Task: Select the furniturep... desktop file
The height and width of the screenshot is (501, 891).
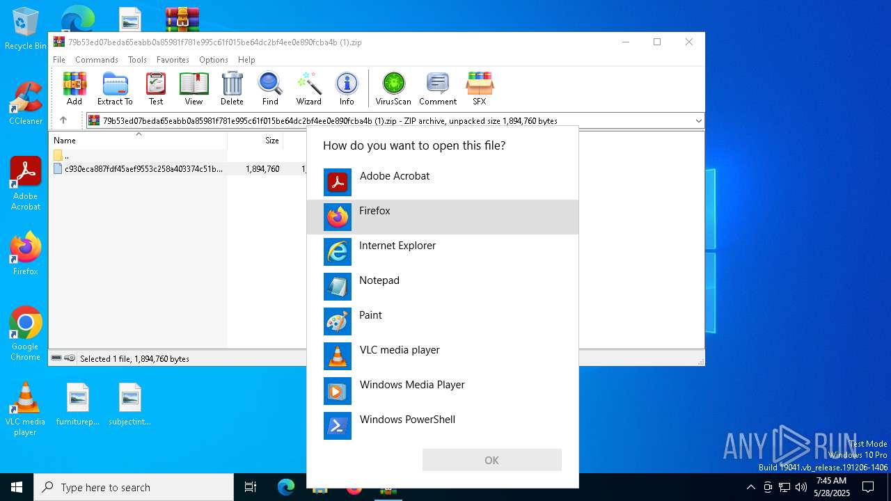Action: (78, 404)
